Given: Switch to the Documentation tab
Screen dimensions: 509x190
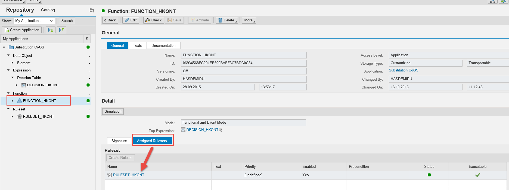Looking at the screenshot, I should point(163,45).
